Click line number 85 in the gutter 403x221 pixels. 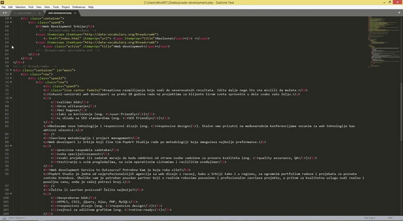coord(7,126)
